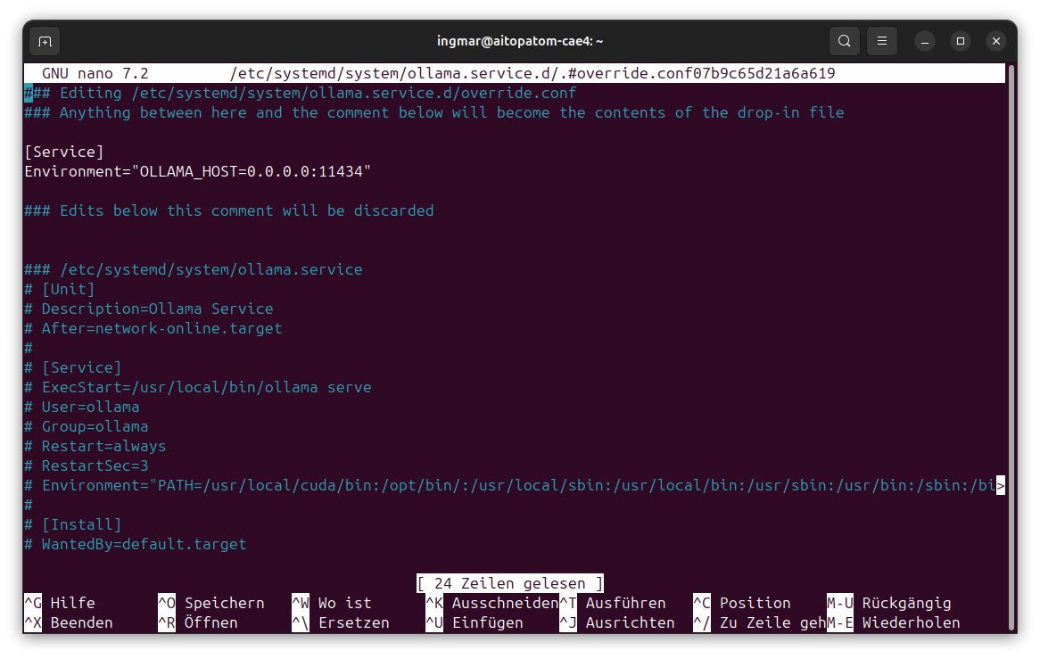Click the terminal title bar text
This screenshot has height=659, width=1040.
point(520,41)
